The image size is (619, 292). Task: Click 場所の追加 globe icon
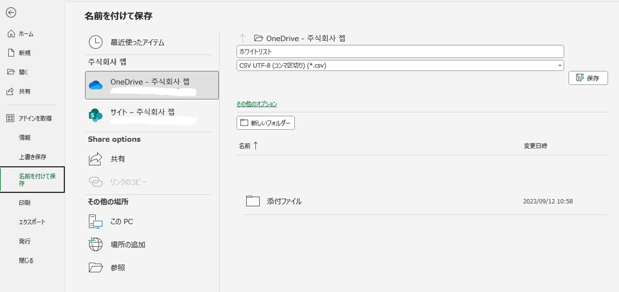(96, 244)
